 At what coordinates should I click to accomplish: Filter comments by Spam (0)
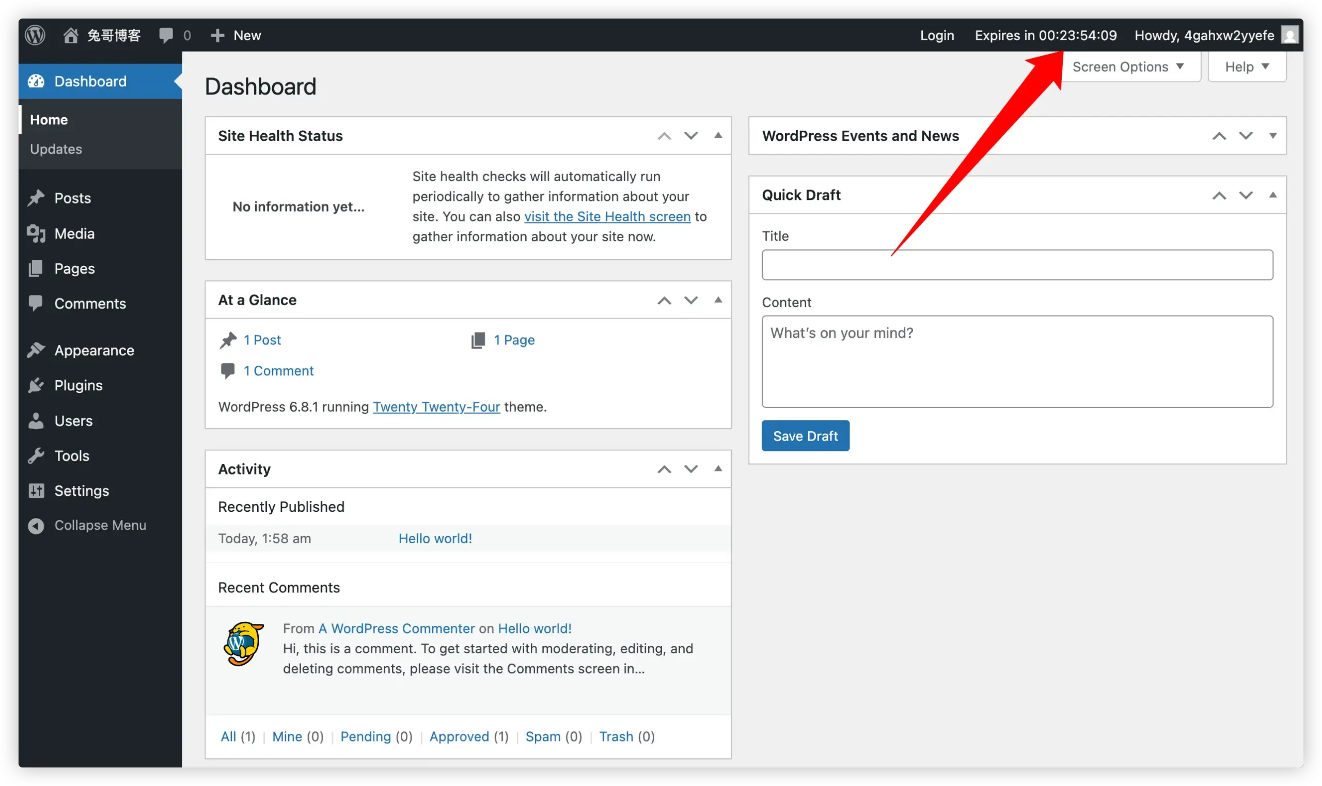(554, 737)
